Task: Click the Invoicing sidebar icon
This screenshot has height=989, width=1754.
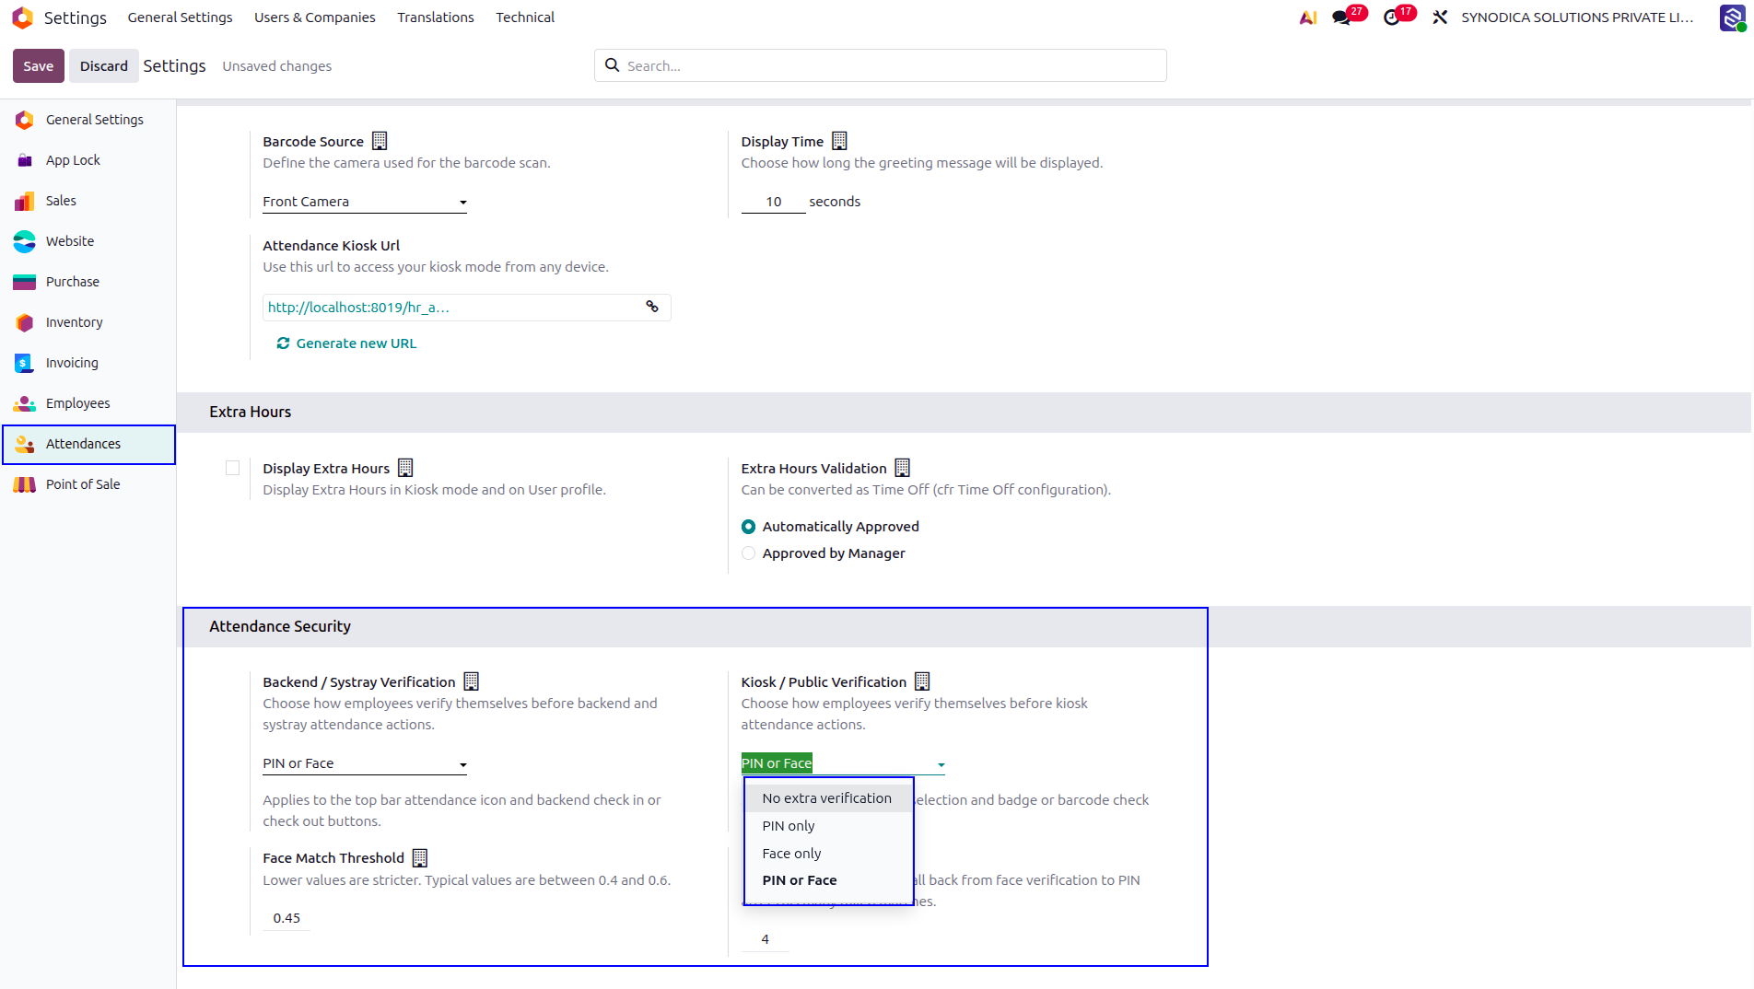Action: [x=25, y=363]
